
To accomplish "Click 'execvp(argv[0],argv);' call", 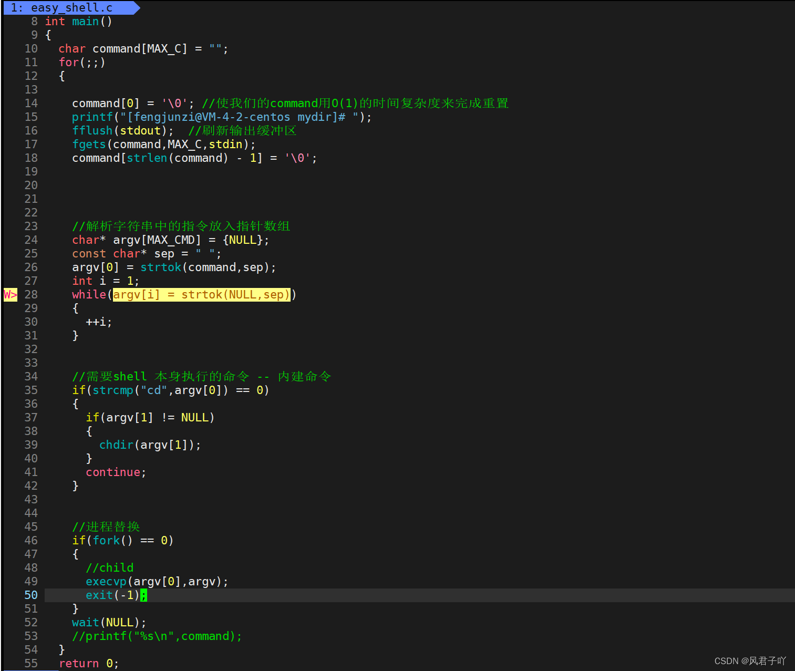I will coord(157,581).
